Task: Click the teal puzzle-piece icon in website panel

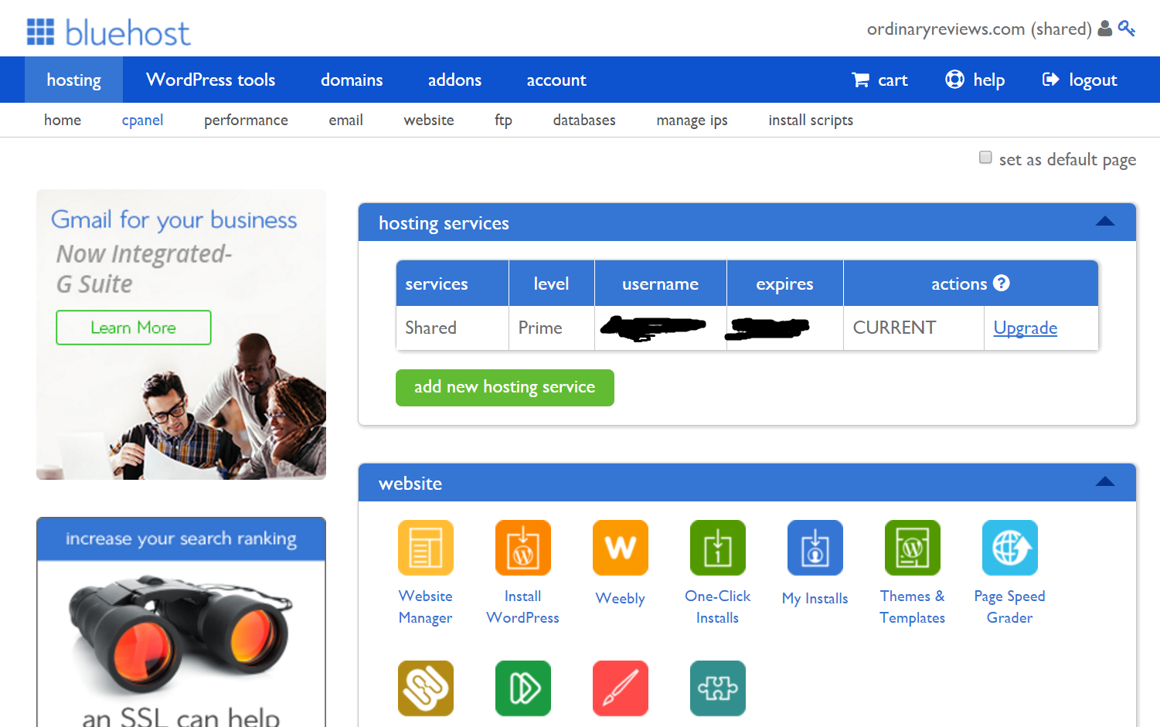Action: tap(718, 688)
